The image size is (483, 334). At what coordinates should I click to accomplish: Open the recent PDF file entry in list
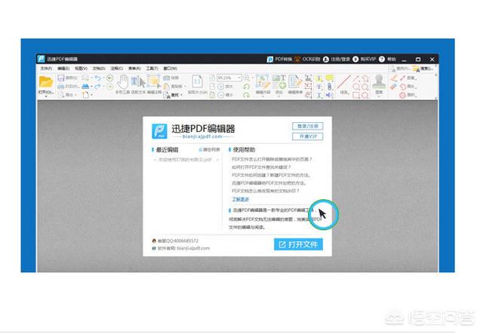click(x=186, y=160)
